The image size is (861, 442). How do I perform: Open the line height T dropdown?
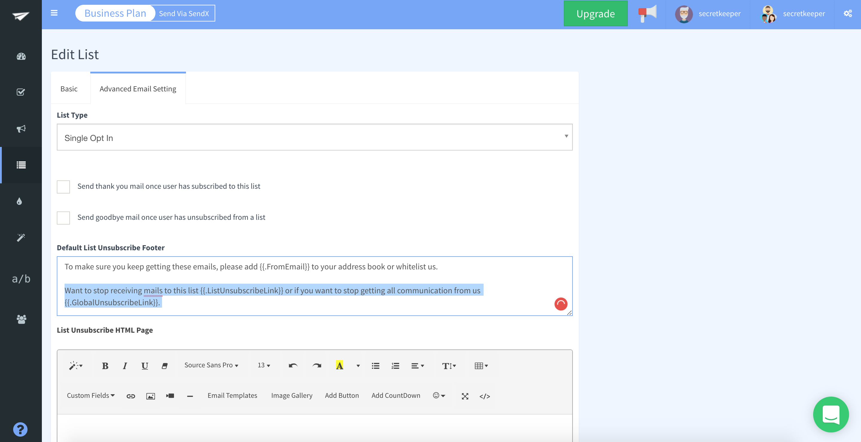pyautogui.click(x=449, y=366)
